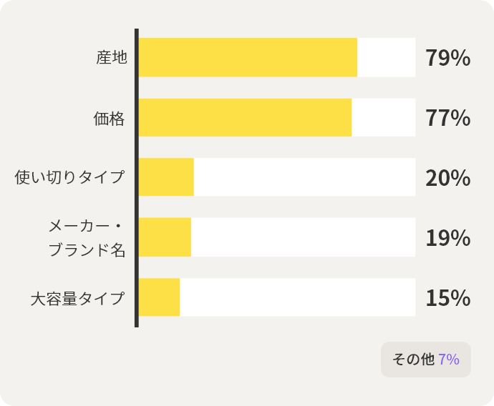The height and width of the screenshot is (406, 494).
Task: Select the yellow 産地 bar
Action: coord(247,57)
